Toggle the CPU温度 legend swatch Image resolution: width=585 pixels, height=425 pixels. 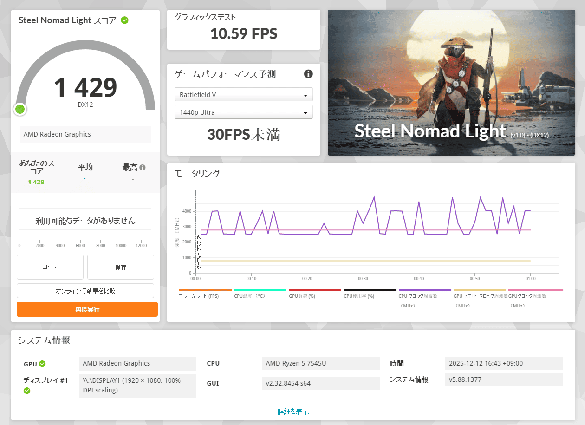click(260, 290)
